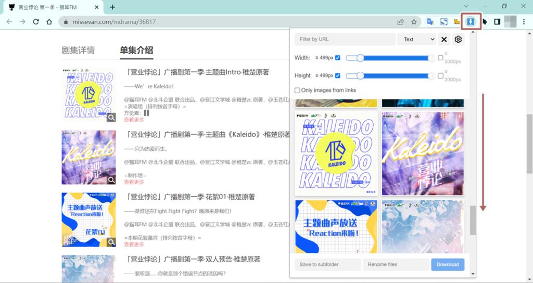This screenshot has width=533, height=283.
Task: Clear filter with X button
Action: point(443,40)
